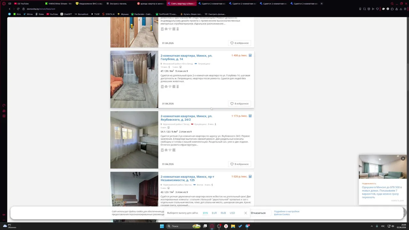Open the Opera menu logo icon
This screenshot has height=230, width=409.
(x=4, y=4)
